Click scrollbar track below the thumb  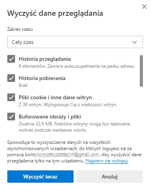point(141,109)
